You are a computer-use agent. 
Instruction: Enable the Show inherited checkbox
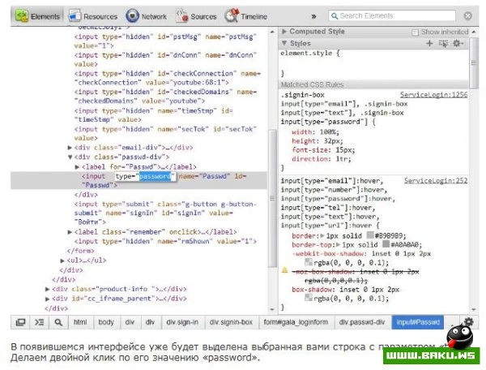(415, 32)
